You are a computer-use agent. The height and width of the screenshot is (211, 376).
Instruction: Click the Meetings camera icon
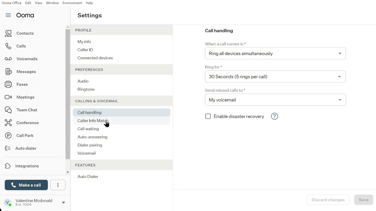point(8,97)
